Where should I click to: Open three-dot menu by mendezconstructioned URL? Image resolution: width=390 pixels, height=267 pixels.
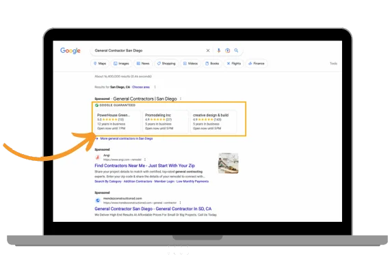click(180, 203)
